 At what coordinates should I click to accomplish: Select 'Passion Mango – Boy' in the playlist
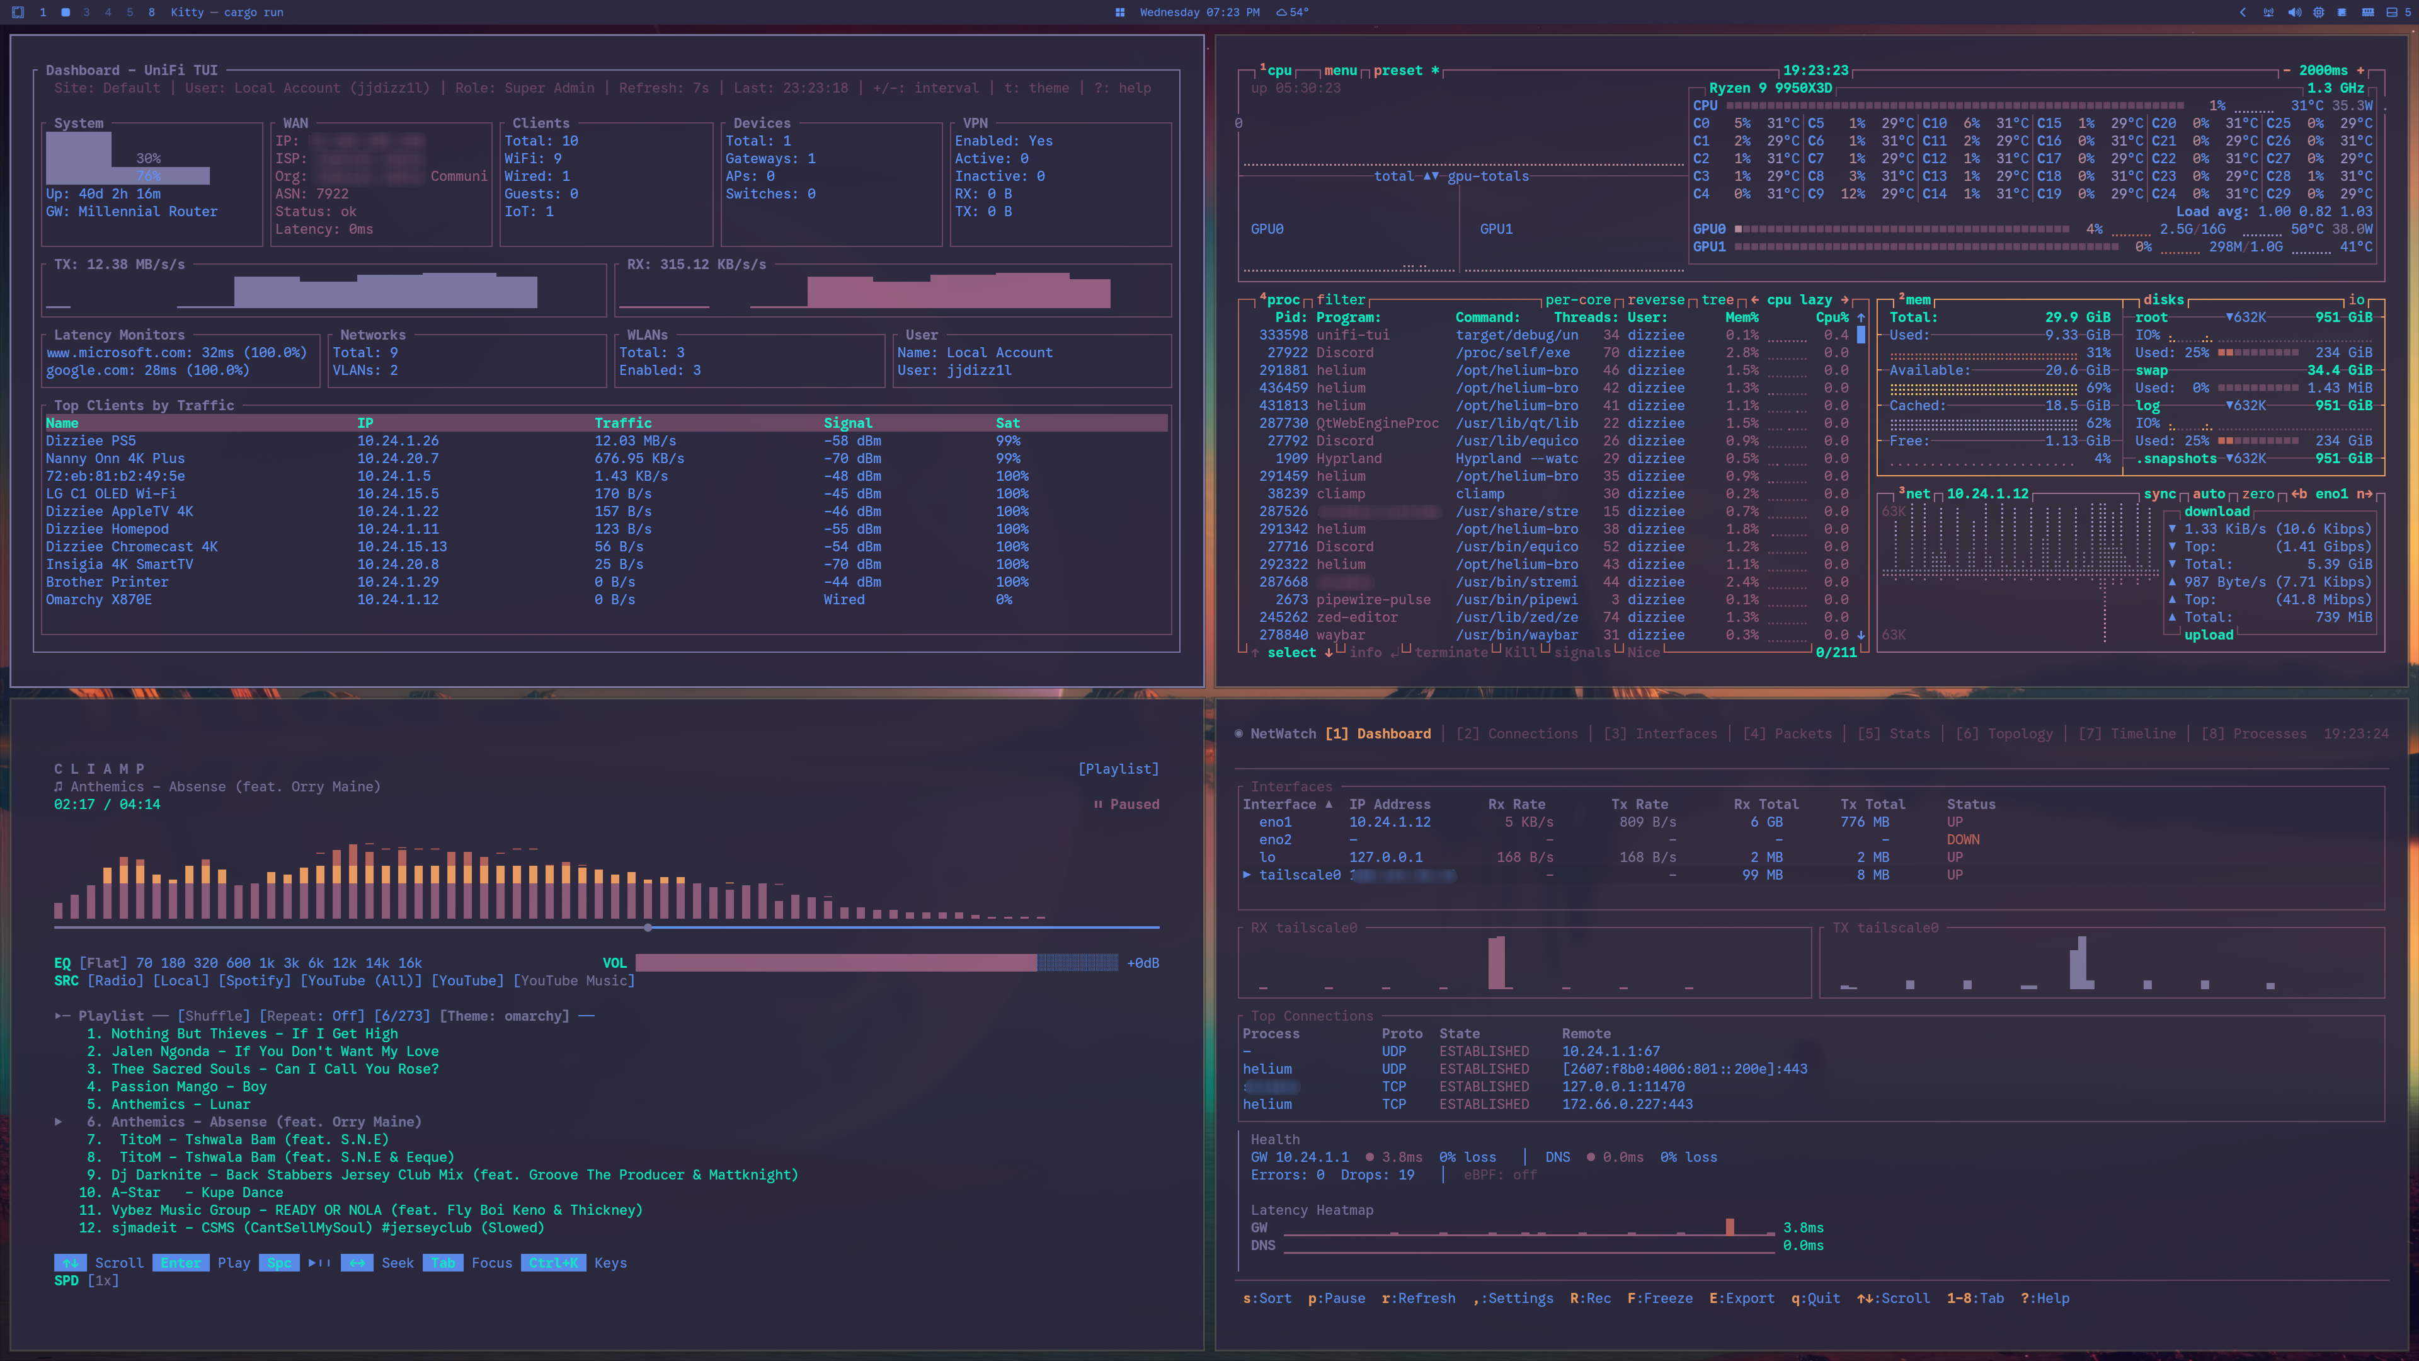coord(189,1086)
